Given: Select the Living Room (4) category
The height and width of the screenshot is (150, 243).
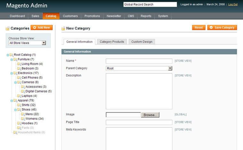Looking at the screenshot, I should click(x=32, y=64).
